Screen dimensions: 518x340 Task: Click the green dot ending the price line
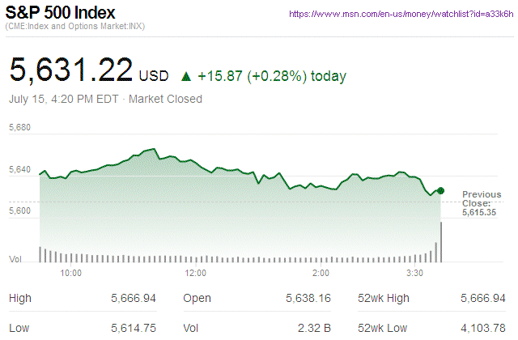[x=440, y=190]
